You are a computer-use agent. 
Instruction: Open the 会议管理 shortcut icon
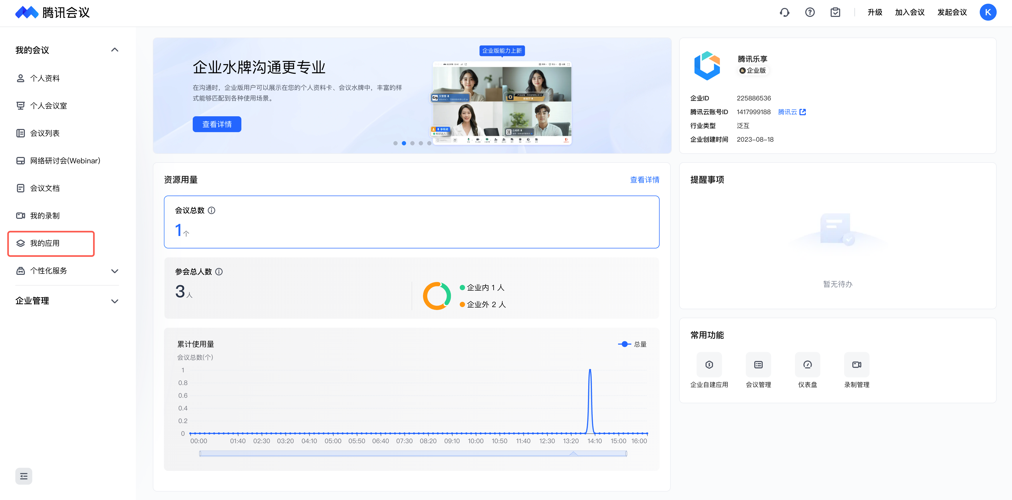click(x=758, y=364)
